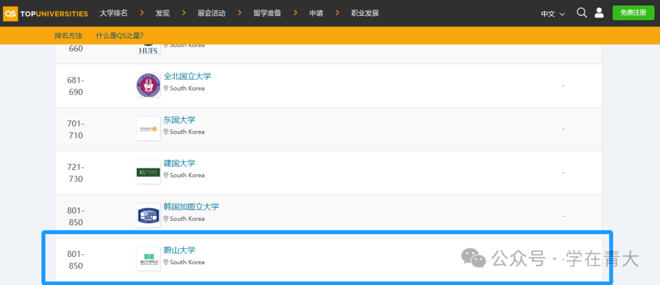The width and height of the screenshot is (660, 285).
Task: Click the rank 701-710 cell
Action: pyautogui.click(x=75, y=129)
